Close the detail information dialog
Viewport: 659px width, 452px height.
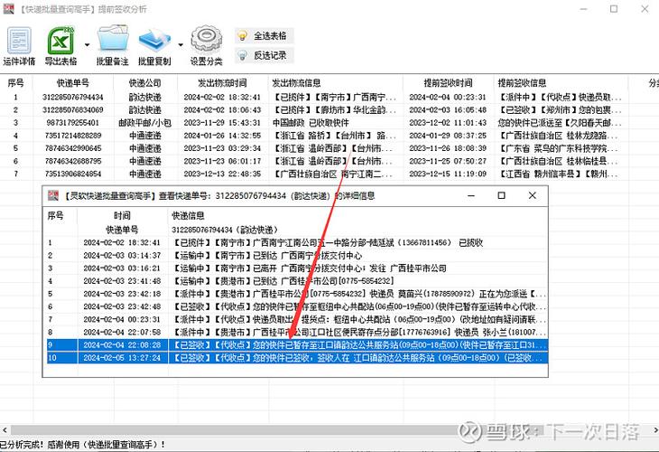(532, 195)
